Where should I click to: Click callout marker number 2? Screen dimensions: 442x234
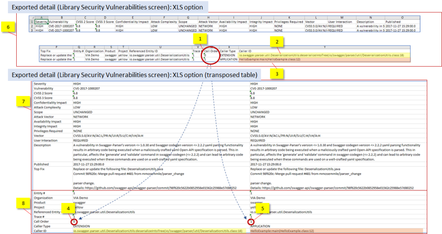(277, 44)
